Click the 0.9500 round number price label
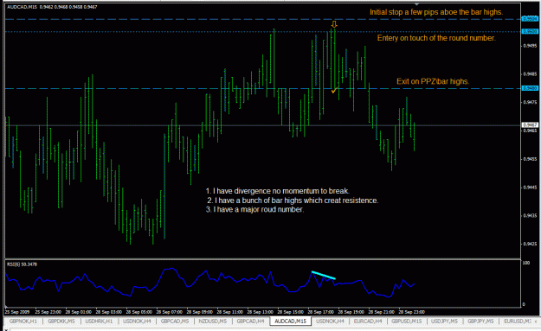Screen dimensions: 541x331 [x=530, y=31]
